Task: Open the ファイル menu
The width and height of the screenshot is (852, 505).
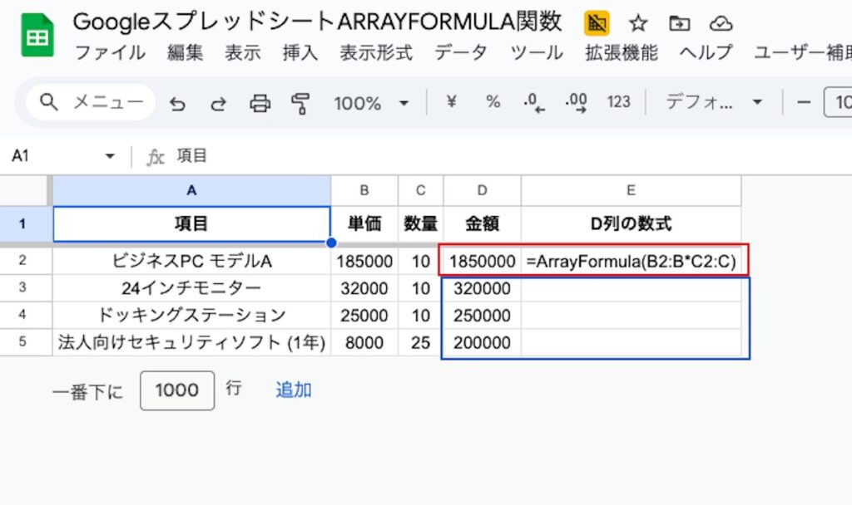Action: 110,52
